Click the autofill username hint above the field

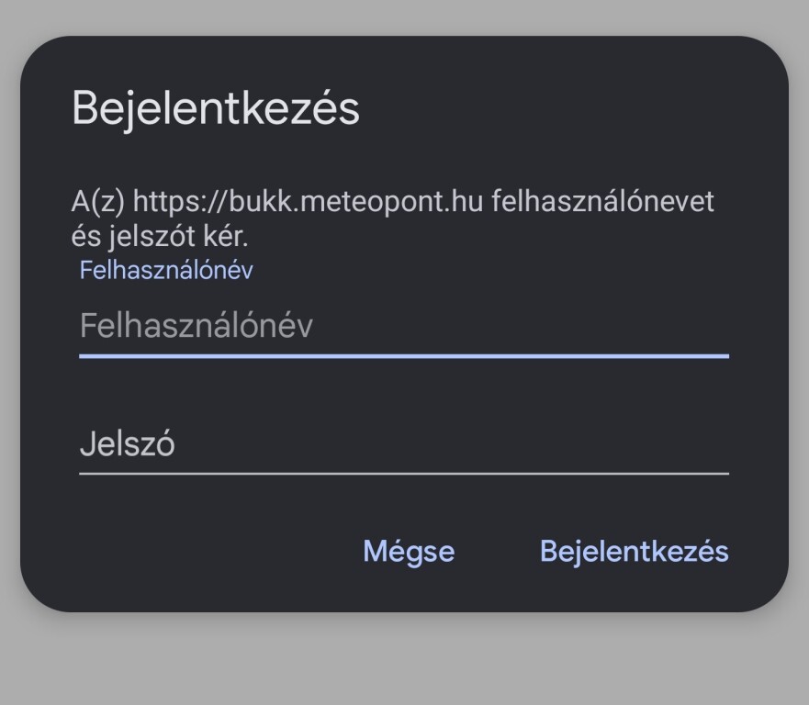point(167,269)
